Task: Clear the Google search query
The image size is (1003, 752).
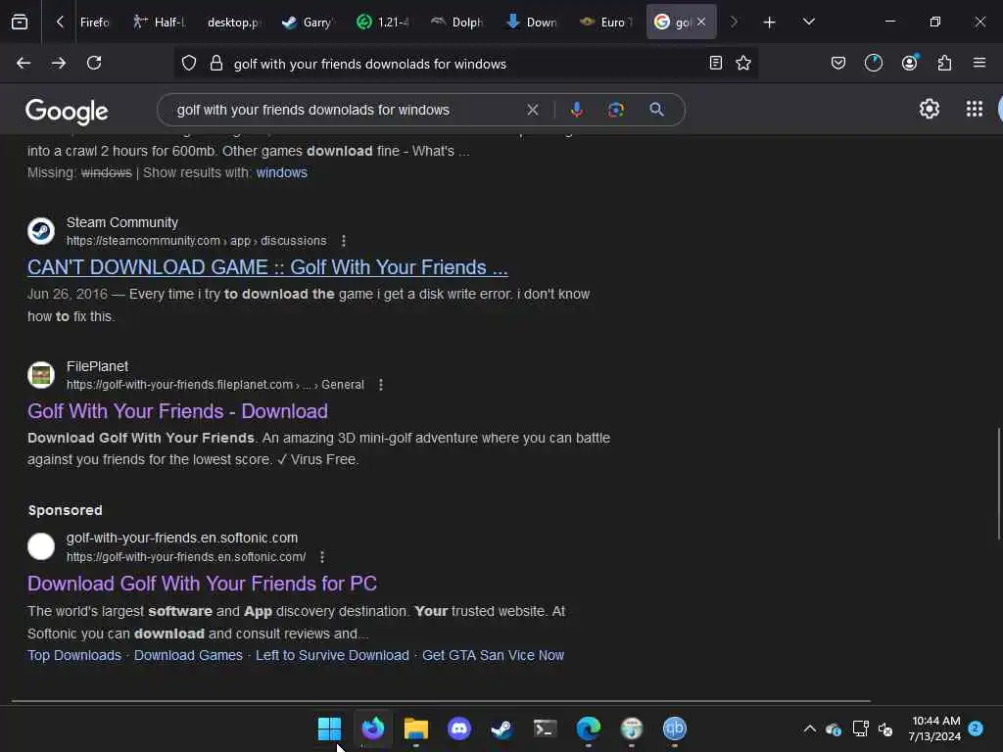Action: pyautogui.click(x=532, y=110)
